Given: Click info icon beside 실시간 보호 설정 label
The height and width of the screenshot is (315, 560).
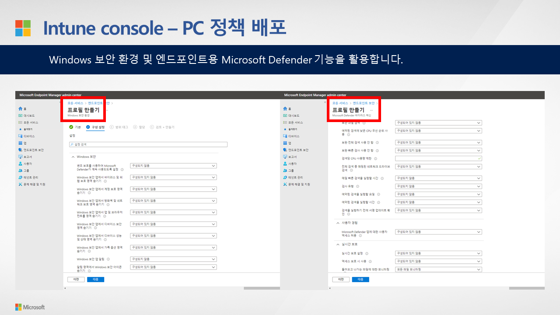Looking at the screenshot, I should tap(367, 253).
